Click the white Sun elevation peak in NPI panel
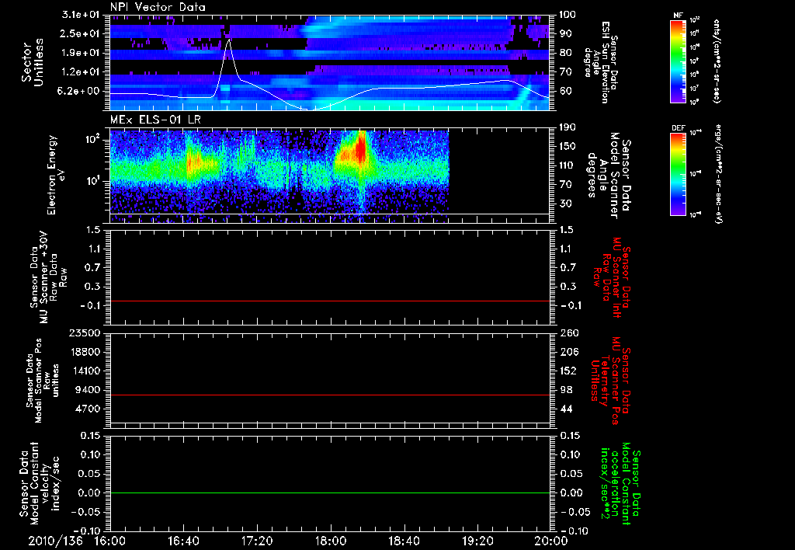The width and height of the screenshot is (795, 550). pyautogui.click(x=229, y=40)
